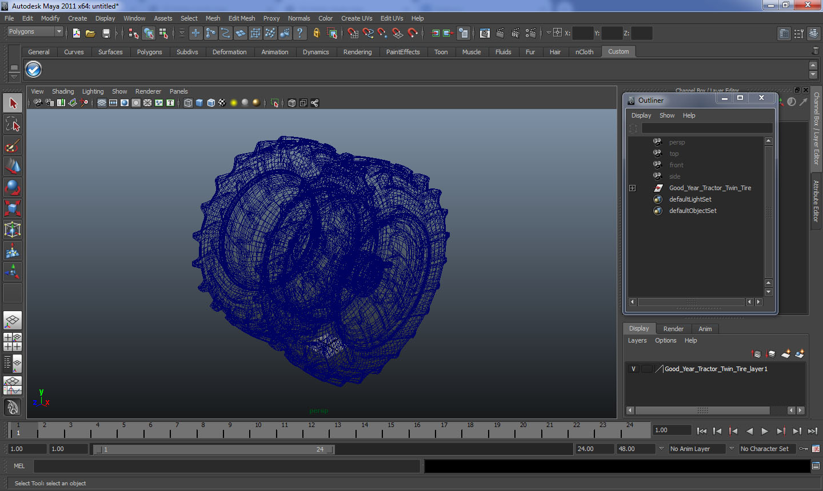The image size is (823, 491).
Task: Select the Rotate tool sphere icon
Action: [13, 187]
